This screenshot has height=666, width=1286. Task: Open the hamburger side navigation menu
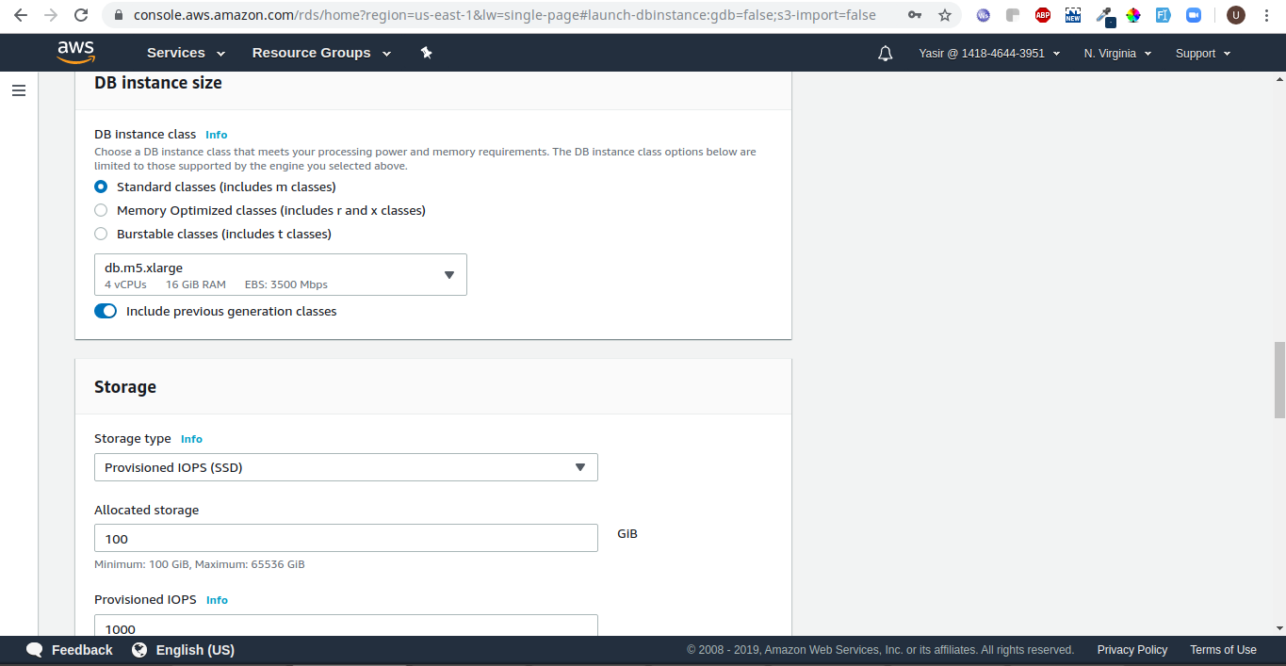(x=19, y=90)
